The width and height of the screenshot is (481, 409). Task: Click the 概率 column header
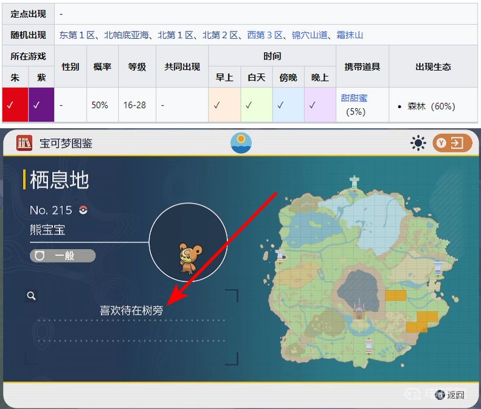[102, 66]
